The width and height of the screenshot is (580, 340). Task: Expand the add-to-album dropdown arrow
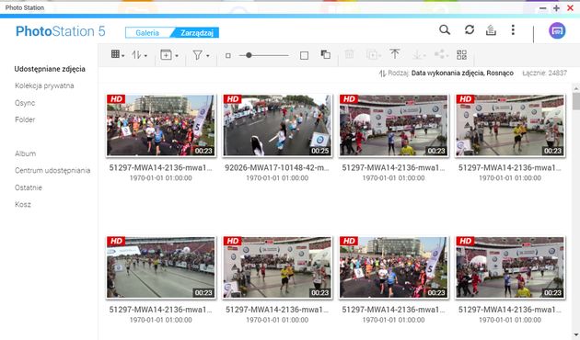click(177, 56)
